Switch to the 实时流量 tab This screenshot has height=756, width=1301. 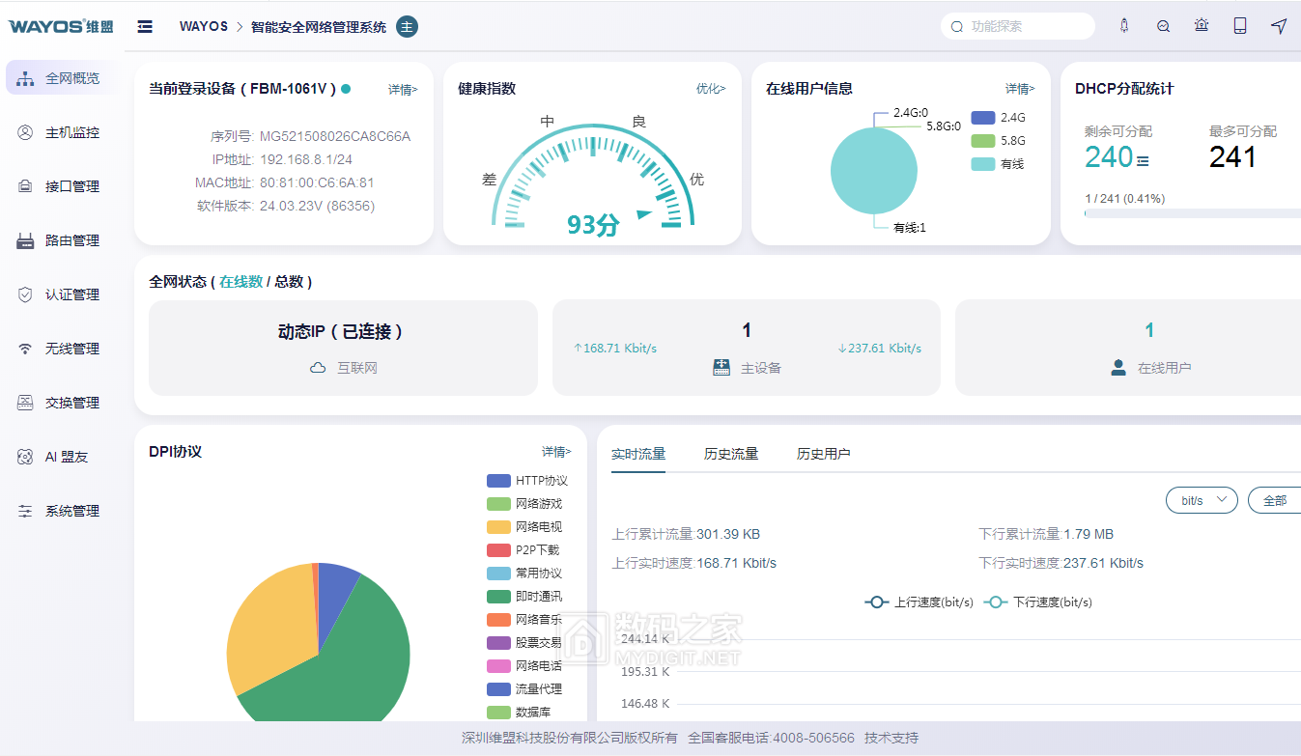tap(638, 454)
